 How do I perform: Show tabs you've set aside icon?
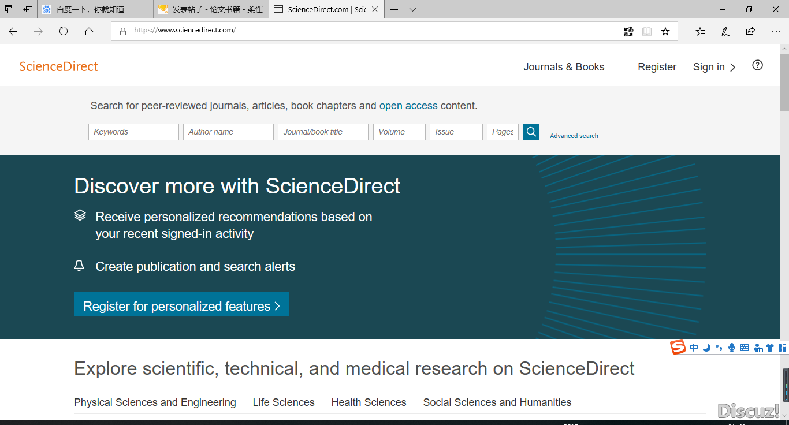point(9,9)
